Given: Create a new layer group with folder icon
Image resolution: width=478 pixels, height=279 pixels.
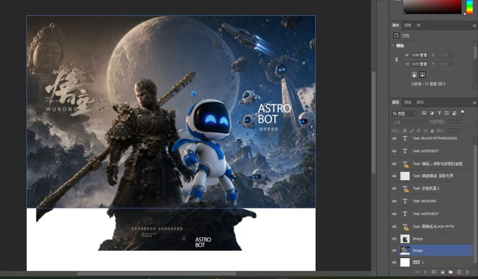Looking at the screenshot, I should coord(451,272).
